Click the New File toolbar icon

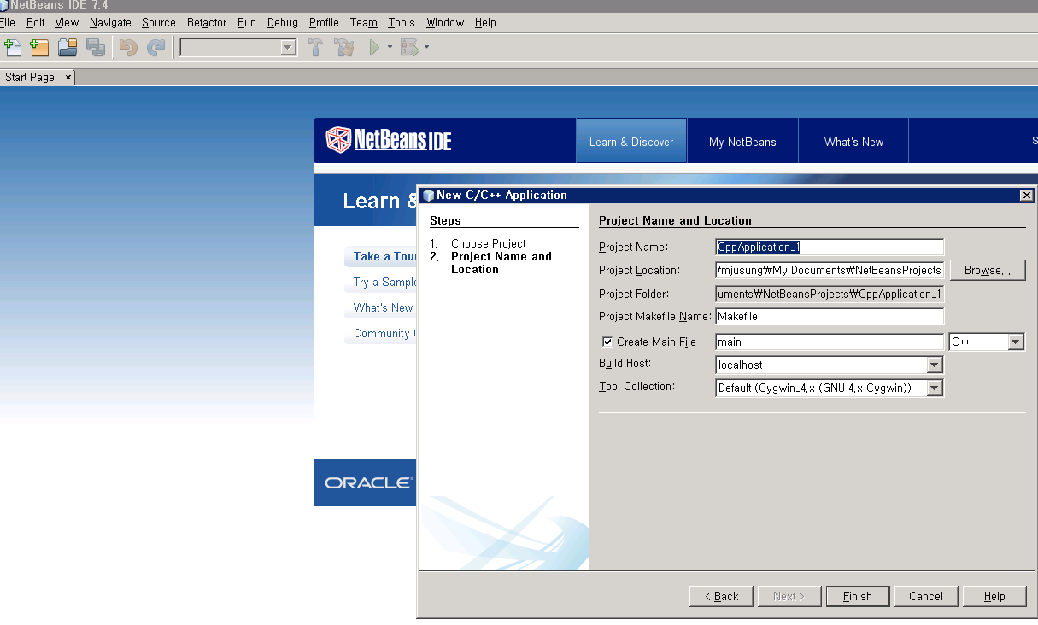13,48
